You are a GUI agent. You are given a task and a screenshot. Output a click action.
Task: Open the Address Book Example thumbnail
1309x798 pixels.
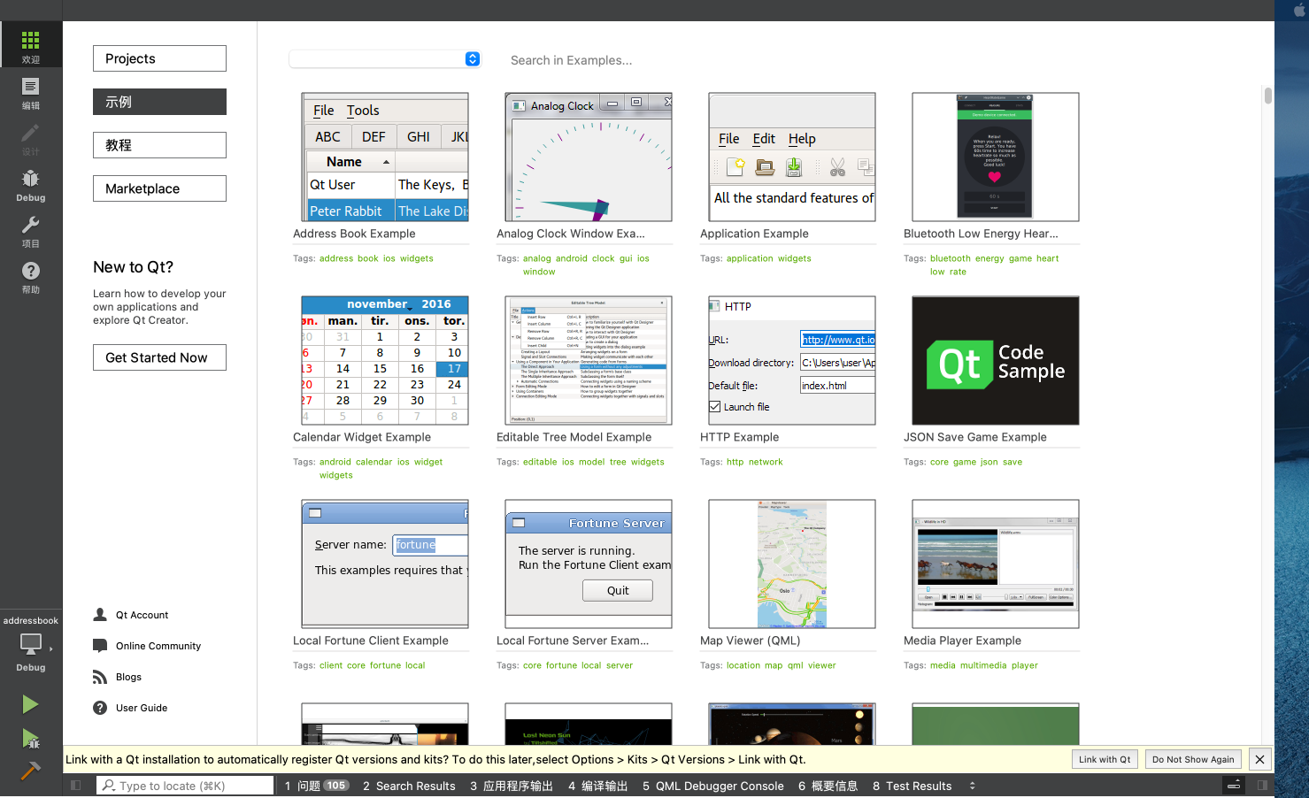(385, 157)
